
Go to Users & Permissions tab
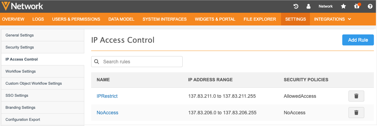[x=76, y=19]
